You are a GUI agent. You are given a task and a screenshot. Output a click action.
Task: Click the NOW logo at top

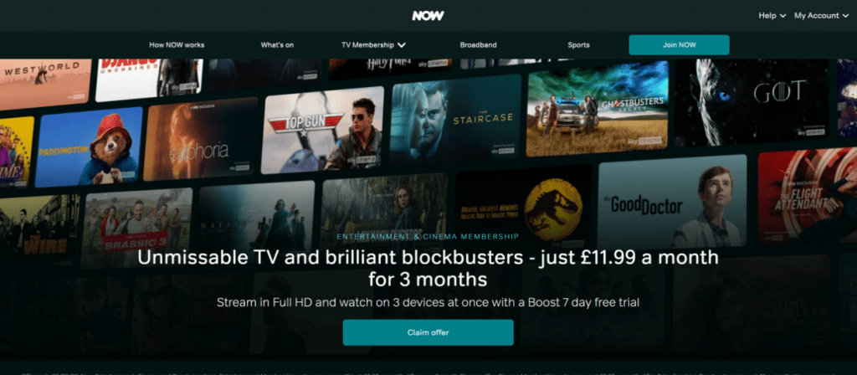(x=428, y=16)
